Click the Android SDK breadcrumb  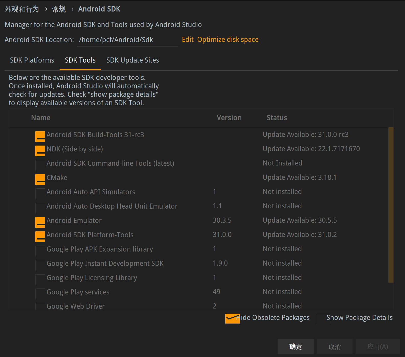point(99,9)
